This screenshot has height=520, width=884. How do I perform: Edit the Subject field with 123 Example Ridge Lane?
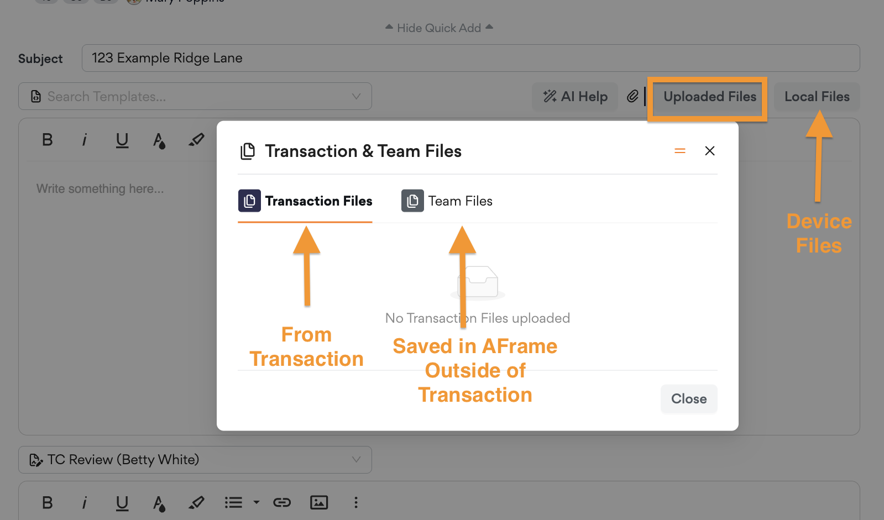(470, 58)
